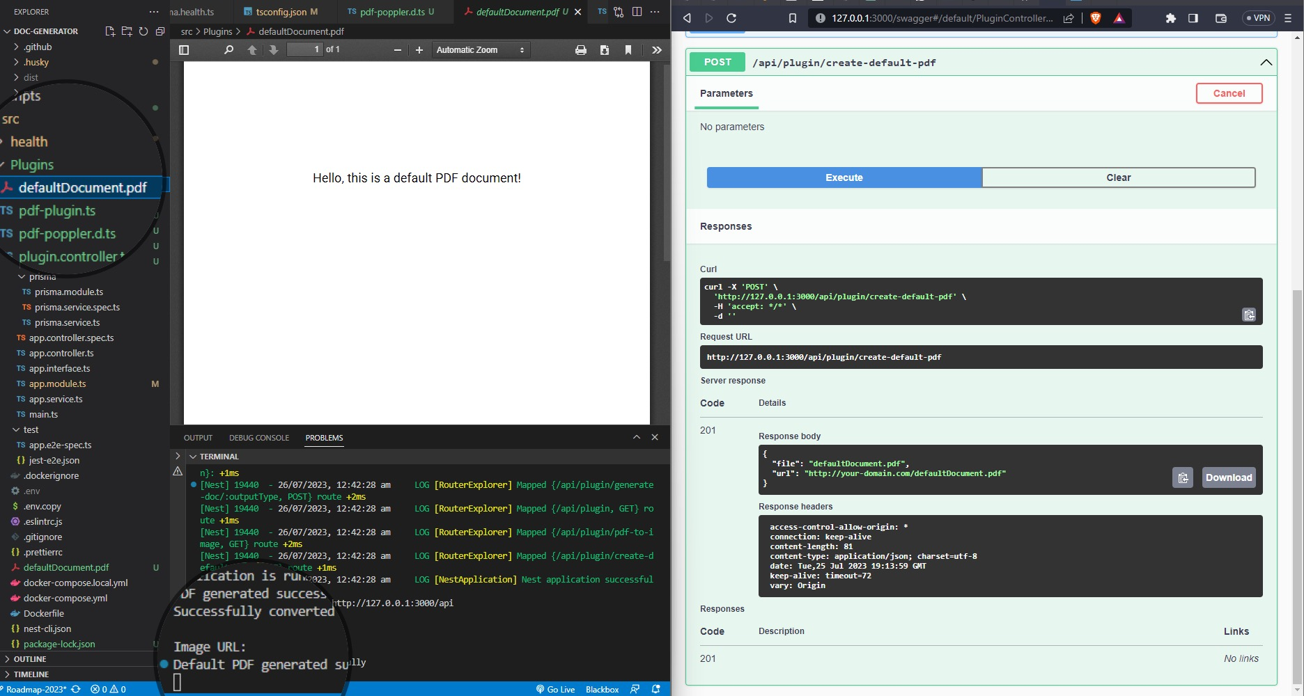Click the PDF print icon

(x=580, y=50)
